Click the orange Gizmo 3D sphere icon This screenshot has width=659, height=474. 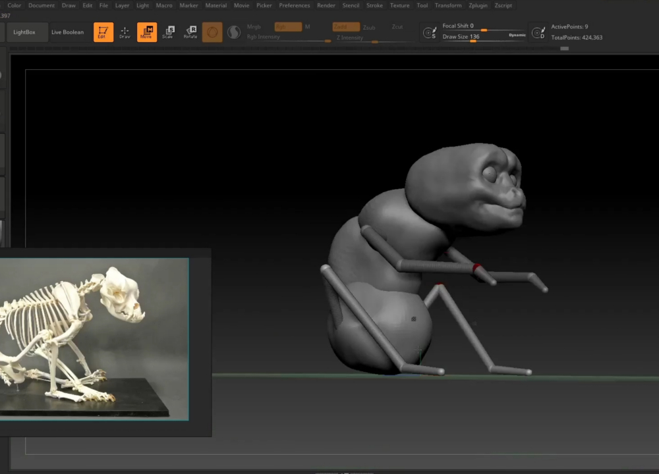point(212,32)
